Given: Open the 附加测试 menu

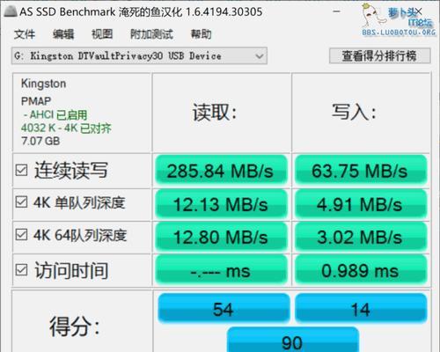Looking at the screenshot, I should [x=151, y=34].
